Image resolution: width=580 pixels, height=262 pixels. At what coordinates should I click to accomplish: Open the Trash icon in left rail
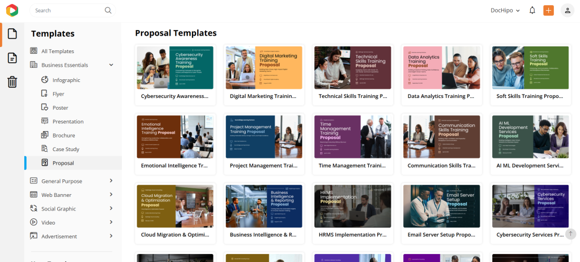tap(12, 81)
